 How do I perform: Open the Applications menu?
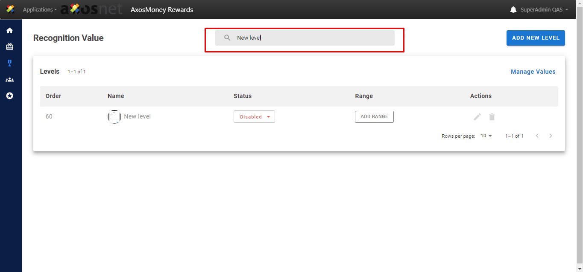click(40, 10)
